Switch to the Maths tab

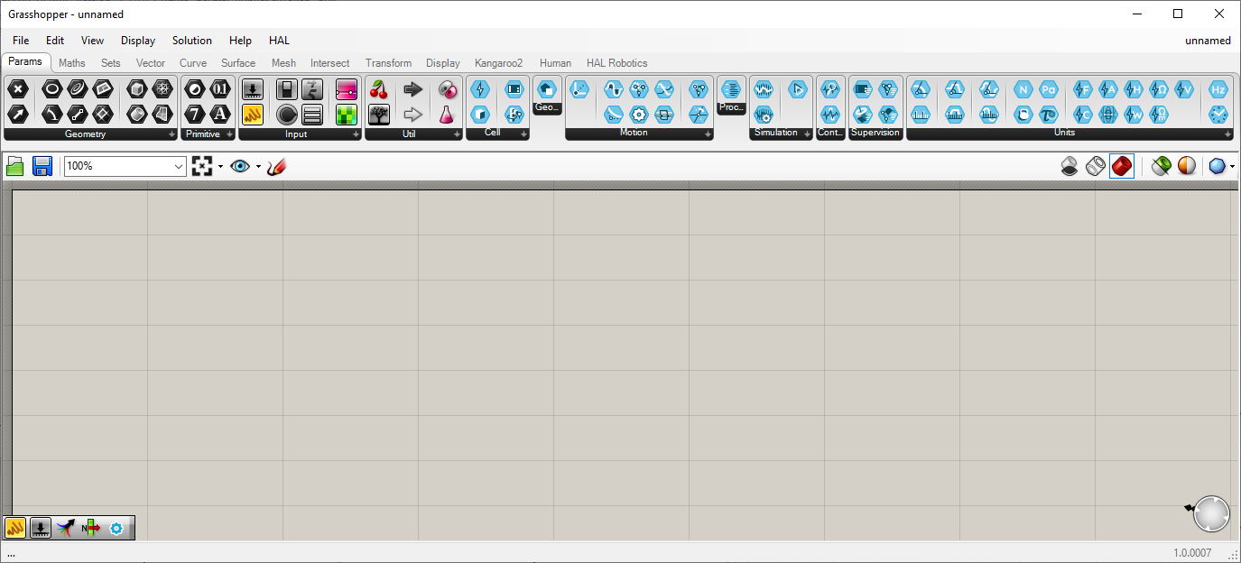point(72,63)
